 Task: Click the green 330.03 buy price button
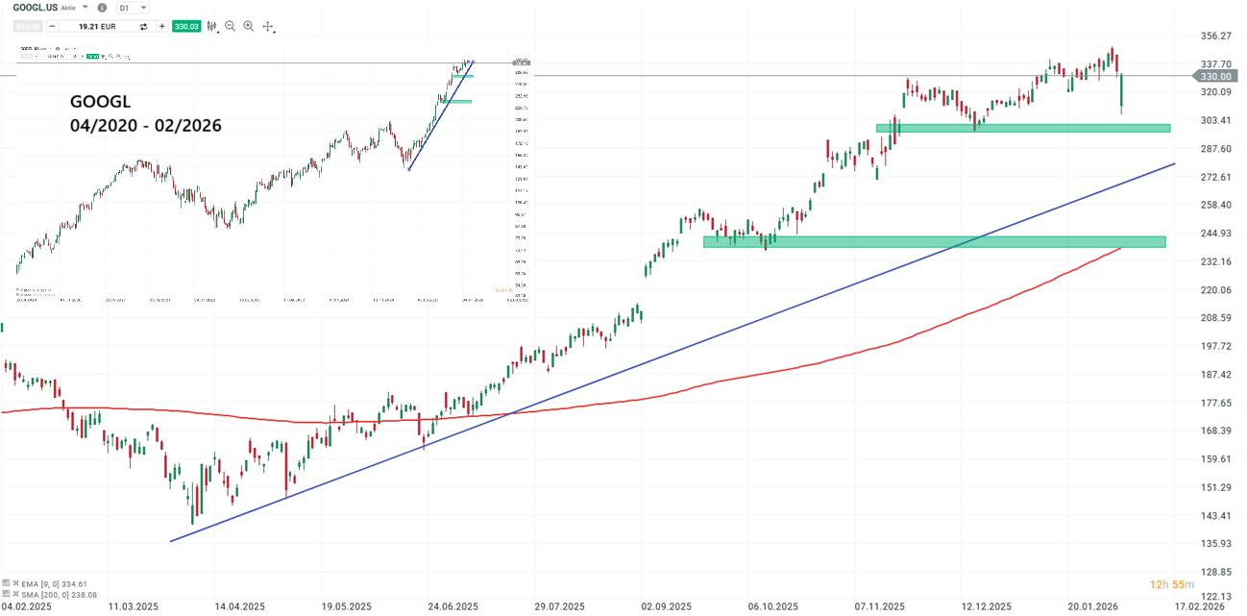click(185, 27)
